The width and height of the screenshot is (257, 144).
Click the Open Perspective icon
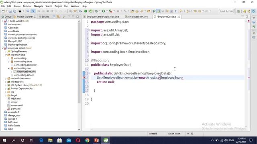pyautogui.click(x=239, y=11)
